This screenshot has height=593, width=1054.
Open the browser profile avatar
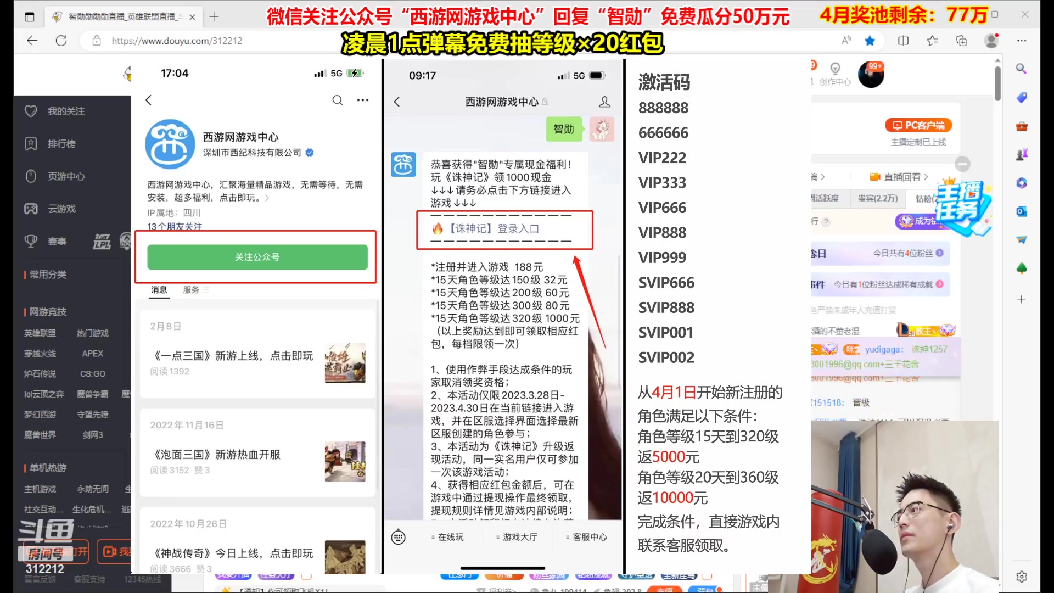pos(991,41)
